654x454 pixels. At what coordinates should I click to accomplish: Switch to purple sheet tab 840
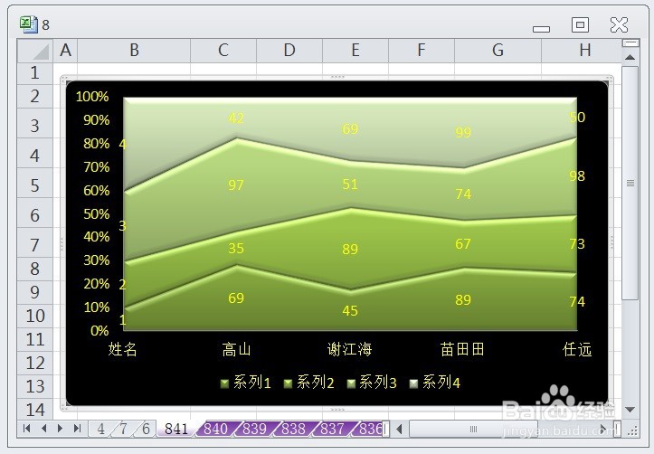tap(215, 429)
